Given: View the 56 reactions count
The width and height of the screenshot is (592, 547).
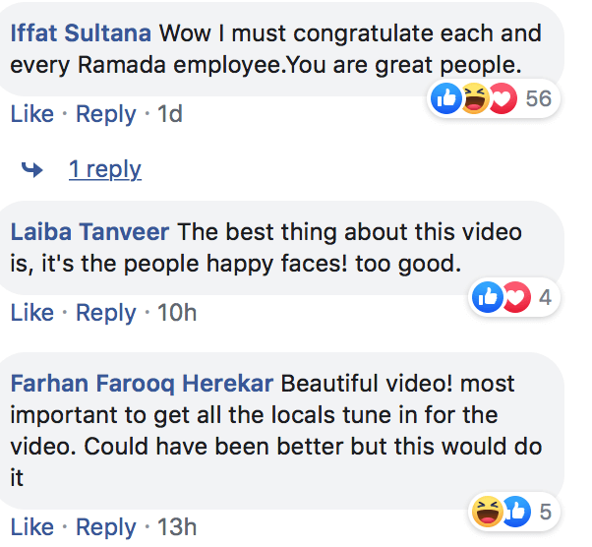Looking at the screenshot, I should (539, 98).
